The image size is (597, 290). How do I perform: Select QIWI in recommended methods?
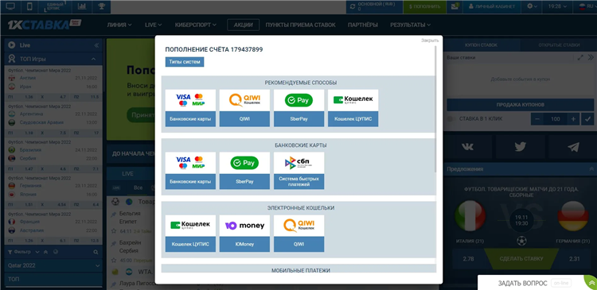[x=244, y=108]
